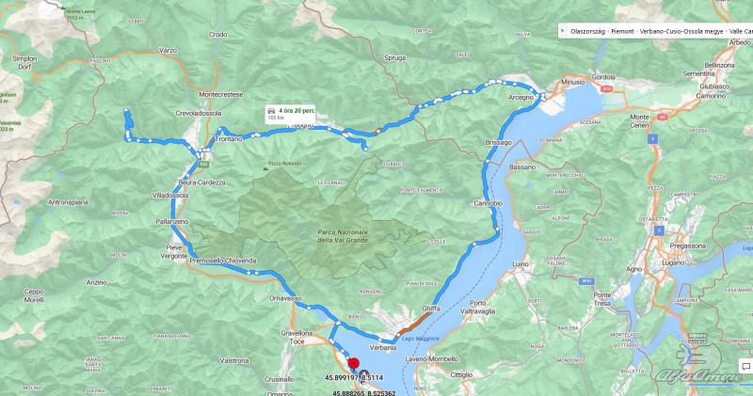Click the Lugano city label

[672, 263]
